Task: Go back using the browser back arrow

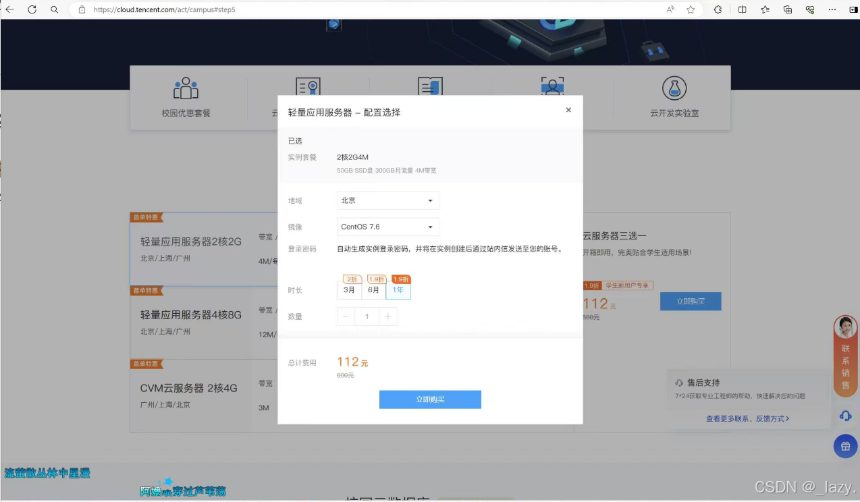Action: click(9, 10)
